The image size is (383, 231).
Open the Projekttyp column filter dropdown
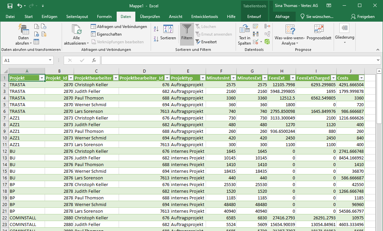pos(202,78)
